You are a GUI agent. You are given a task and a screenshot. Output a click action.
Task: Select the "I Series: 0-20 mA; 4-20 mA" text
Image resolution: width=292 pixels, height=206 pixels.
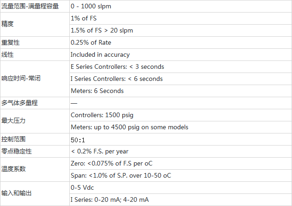[110, 199]
